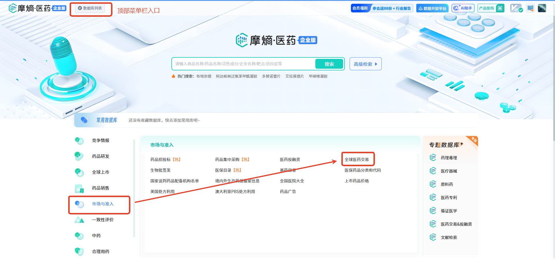The height and width of the screenshot is (260, 555).
Task: Switch to the 药品研发 sidebar tab
Action: [101, 156]
